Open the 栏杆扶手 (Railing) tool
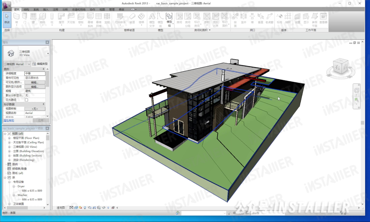This screenshot has width=370, height=222. [120, 18]
